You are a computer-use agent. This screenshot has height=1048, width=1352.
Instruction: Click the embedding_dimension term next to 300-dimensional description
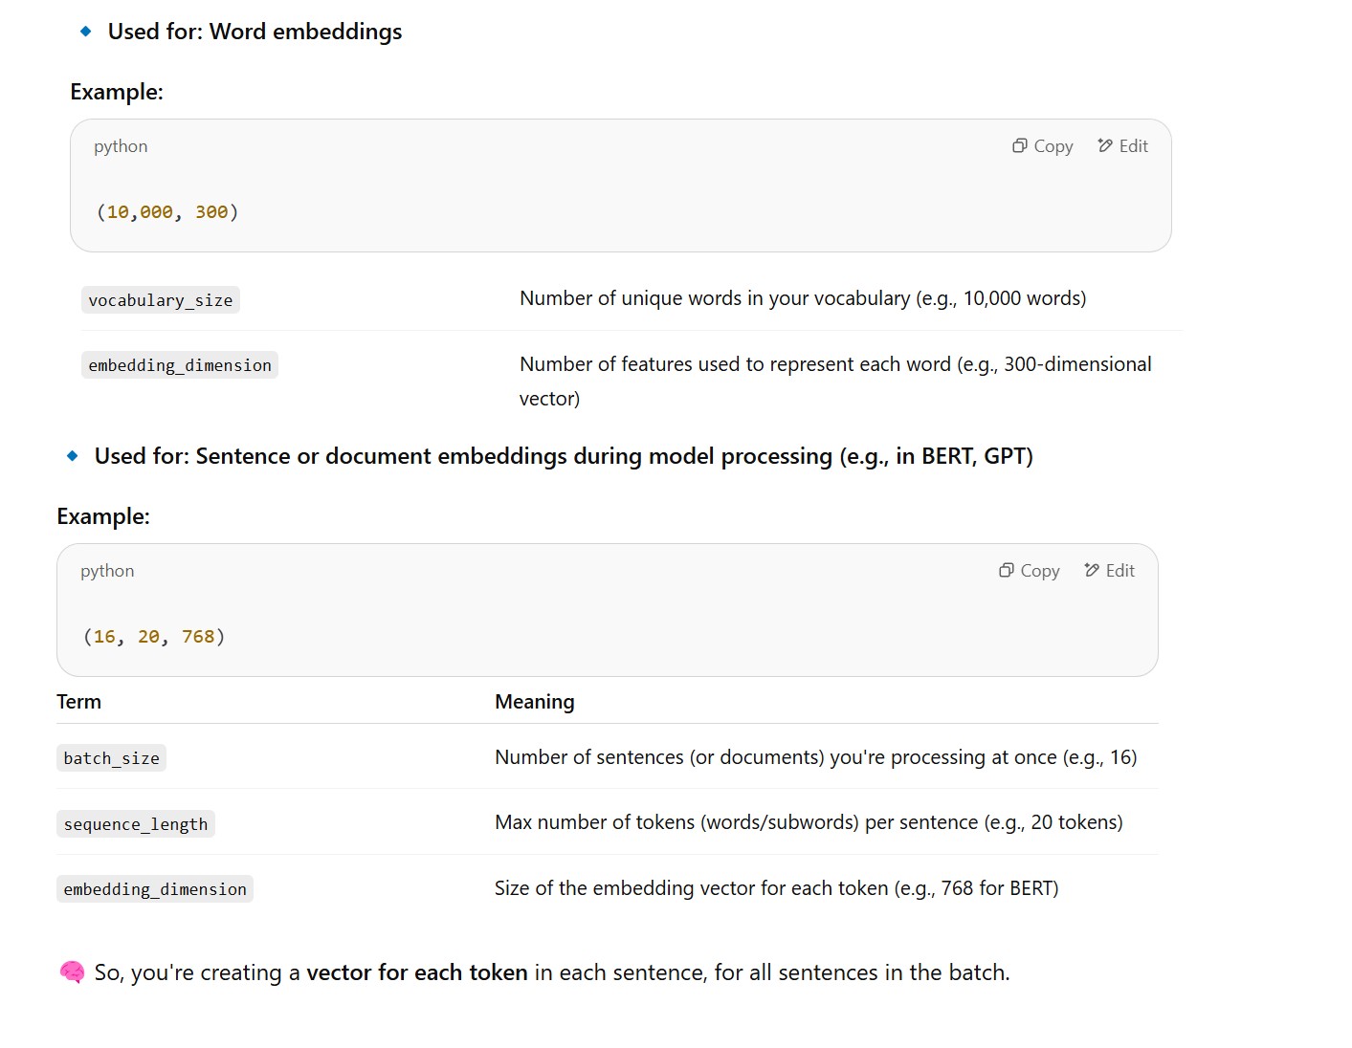[x=180, y=365]
